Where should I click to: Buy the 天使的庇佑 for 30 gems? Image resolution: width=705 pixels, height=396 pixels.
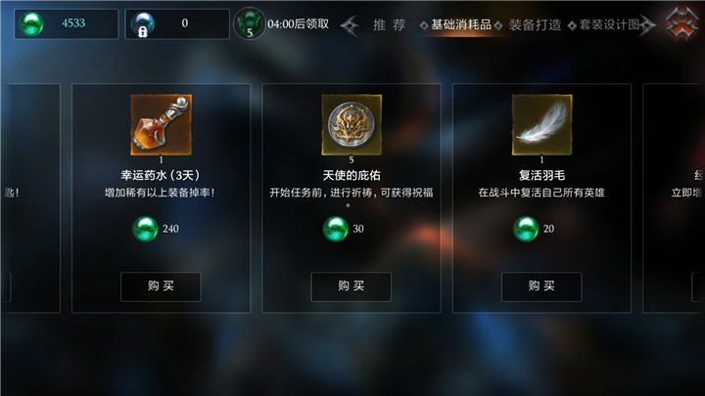(352, 286)
